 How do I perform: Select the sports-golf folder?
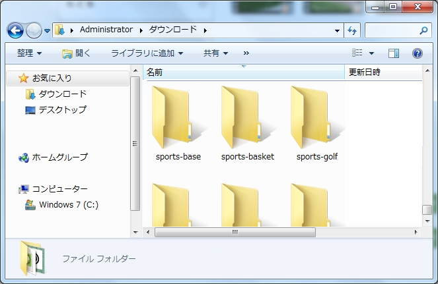click(x=316, y=124)
